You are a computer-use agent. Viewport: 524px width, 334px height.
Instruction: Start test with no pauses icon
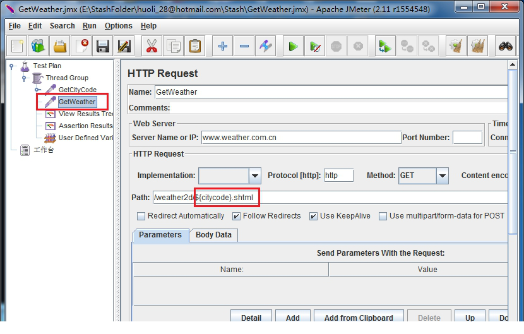[315, 46]
